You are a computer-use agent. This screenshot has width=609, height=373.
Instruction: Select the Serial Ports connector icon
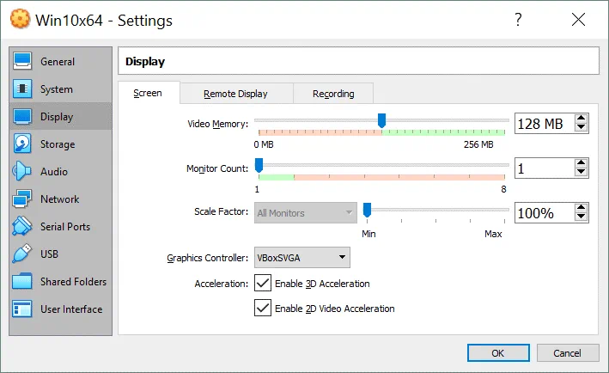point(23,227)
